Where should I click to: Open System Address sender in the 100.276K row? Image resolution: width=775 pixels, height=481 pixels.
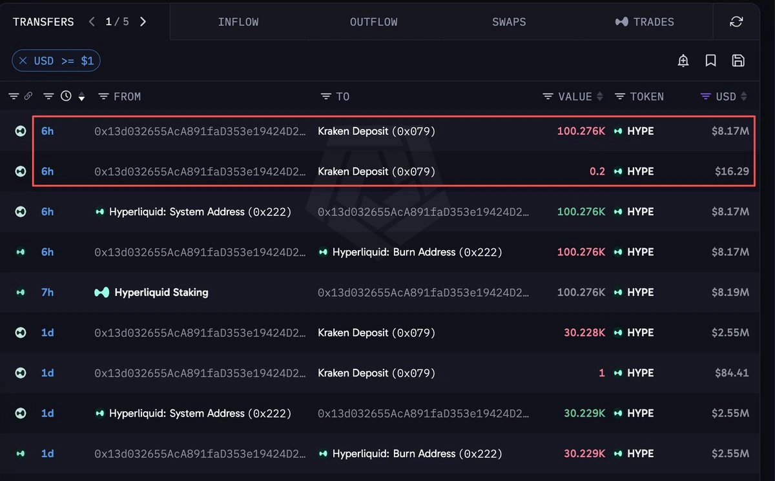(x=193, y=211)
